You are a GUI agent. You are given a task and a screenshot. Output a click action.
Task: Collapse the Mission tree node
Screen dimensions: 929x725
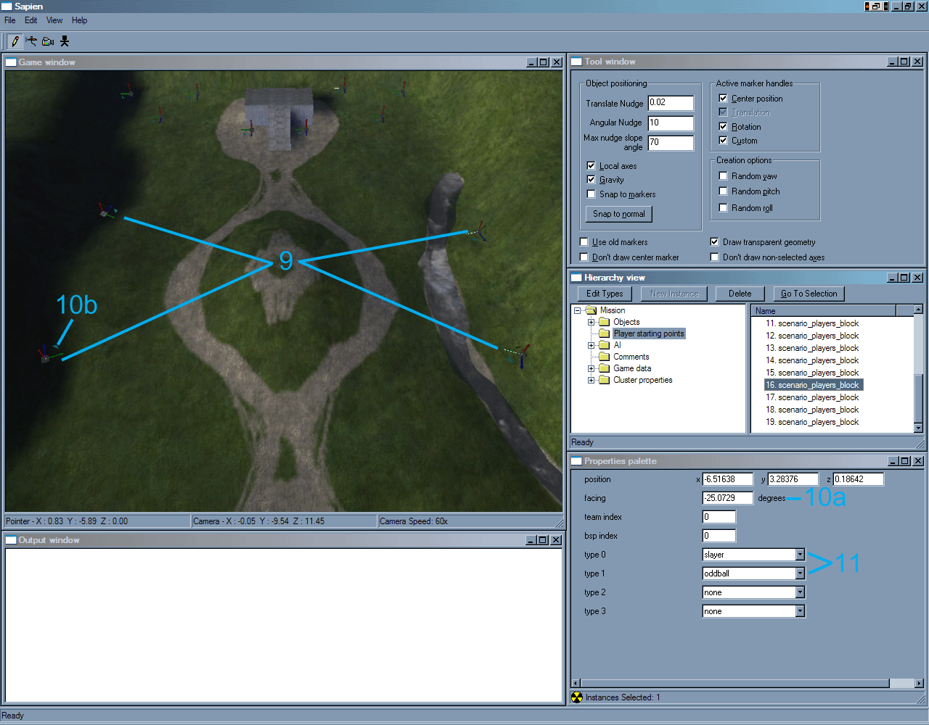(x=578, y=310)
